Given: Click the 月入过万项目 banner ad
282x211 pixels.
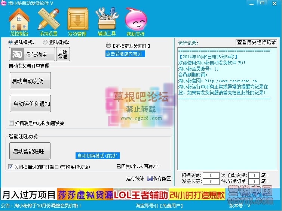Looking at the screenshot, I should coord(28,195).
